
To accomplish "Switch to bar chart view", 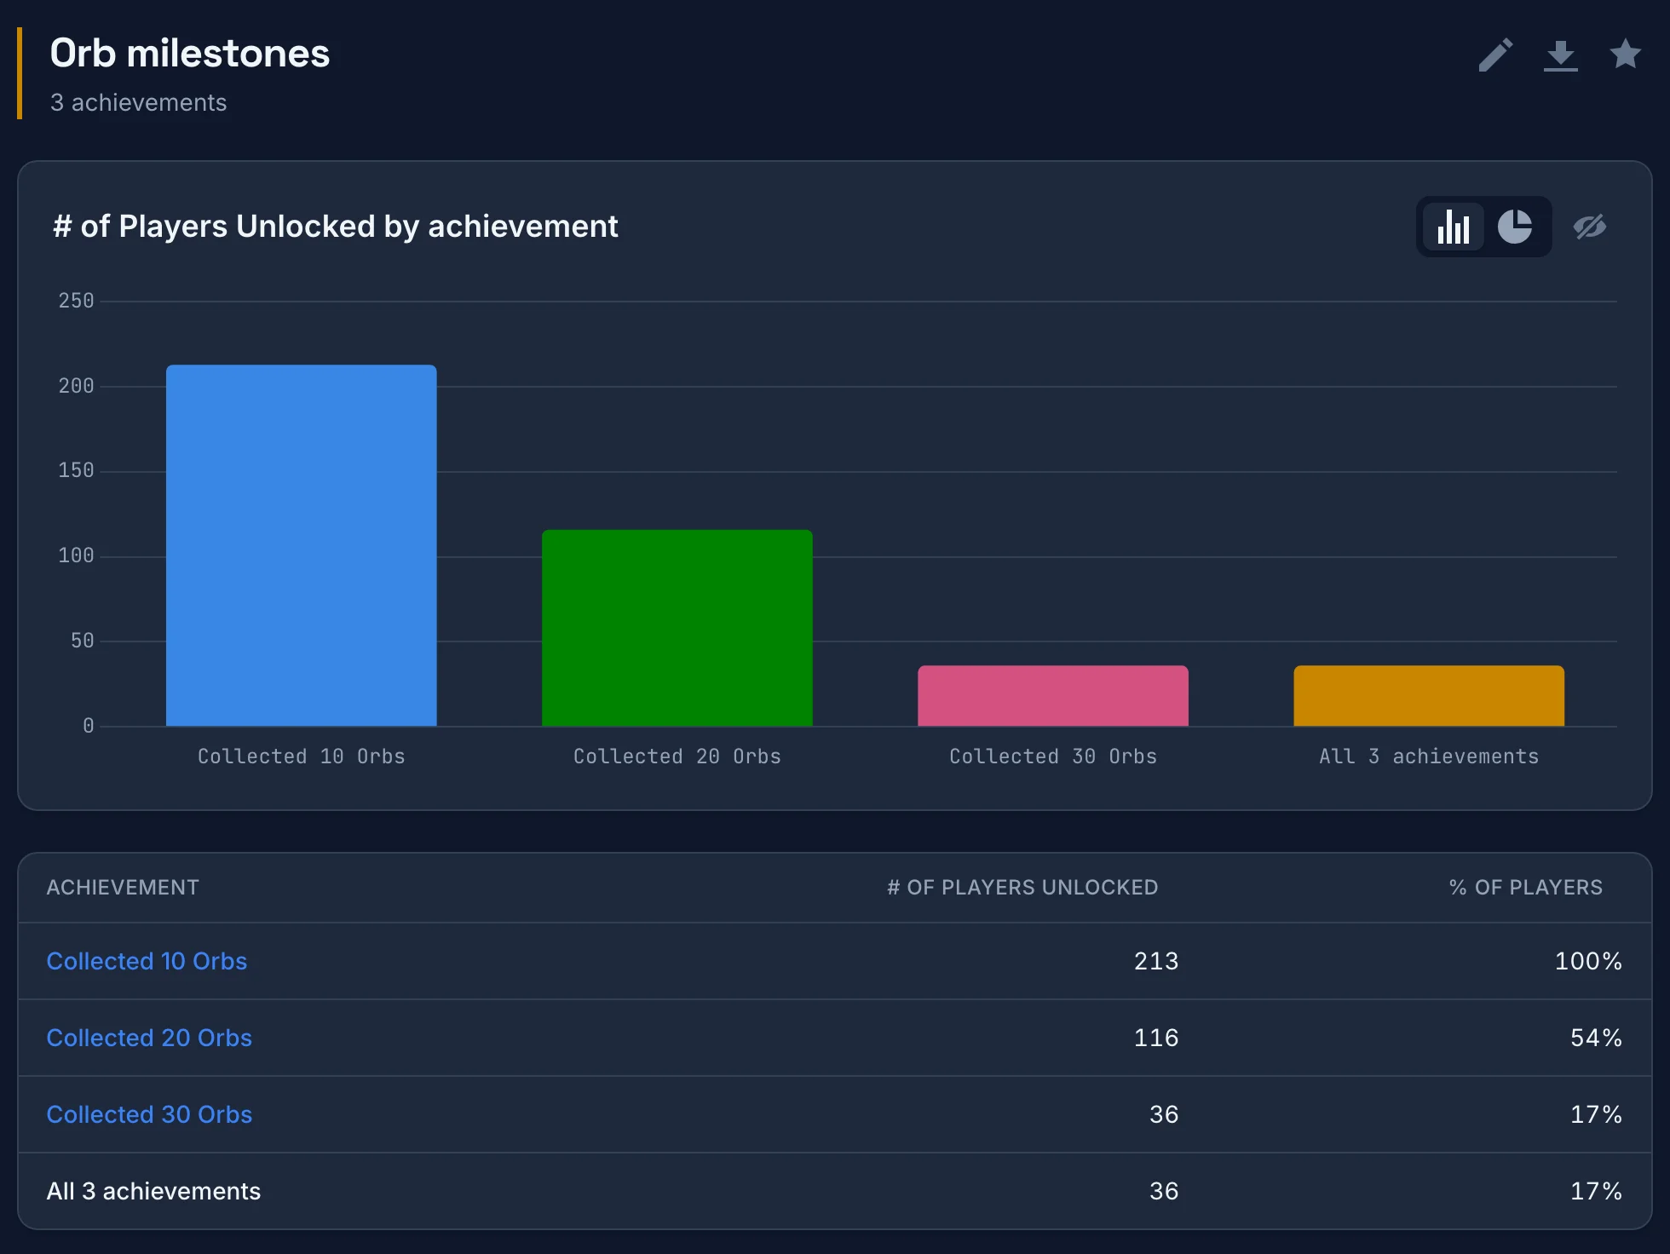I will 1454,227.
